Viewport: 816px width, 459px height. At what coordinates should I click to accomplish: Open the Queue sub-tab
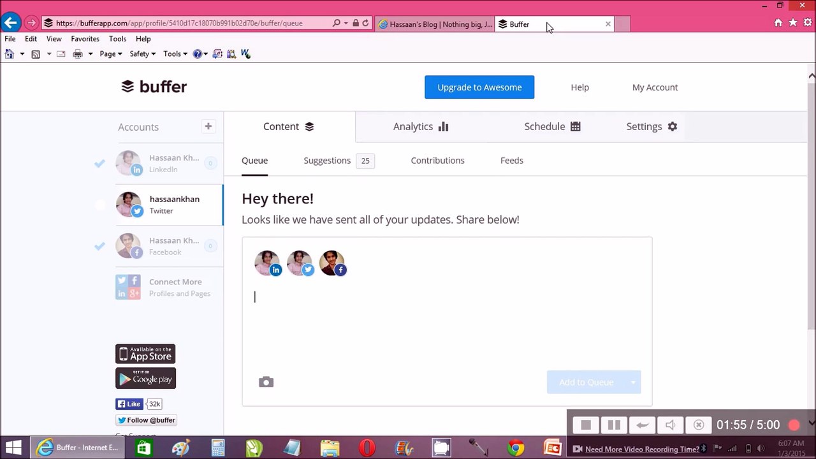point(254,161)
